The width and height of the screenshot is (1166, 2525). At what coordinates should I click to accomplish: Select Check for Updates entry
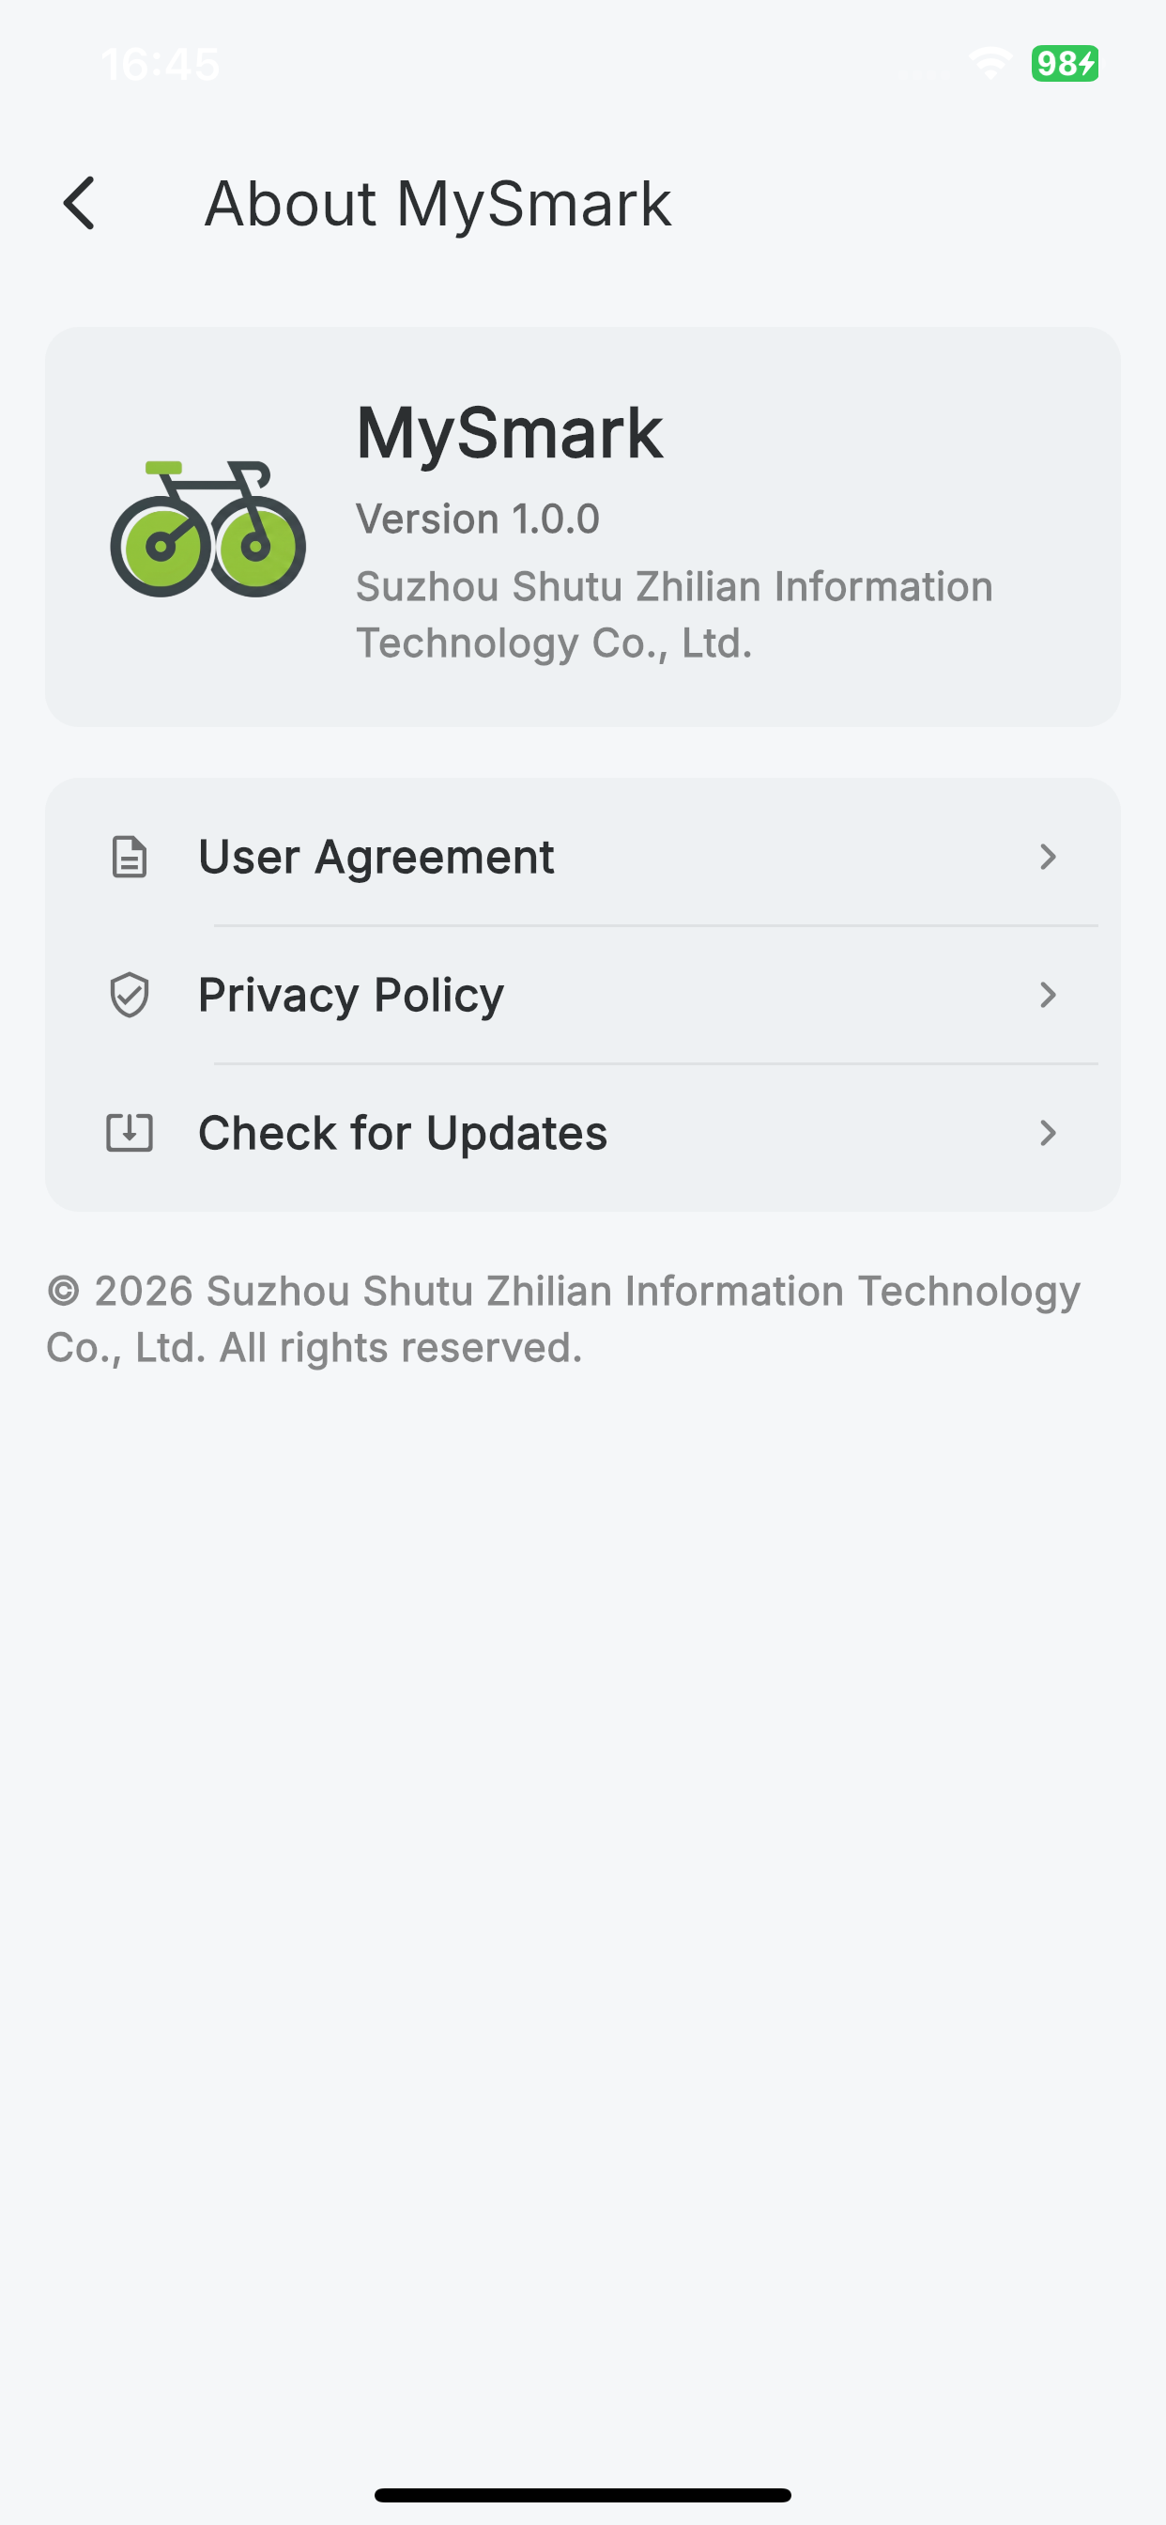[583, 1133]
